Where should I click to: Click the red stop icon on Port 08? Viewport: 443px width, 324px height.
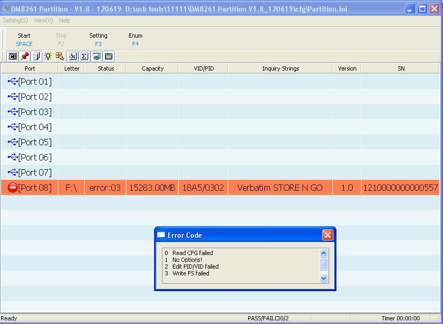coord(13,188)
